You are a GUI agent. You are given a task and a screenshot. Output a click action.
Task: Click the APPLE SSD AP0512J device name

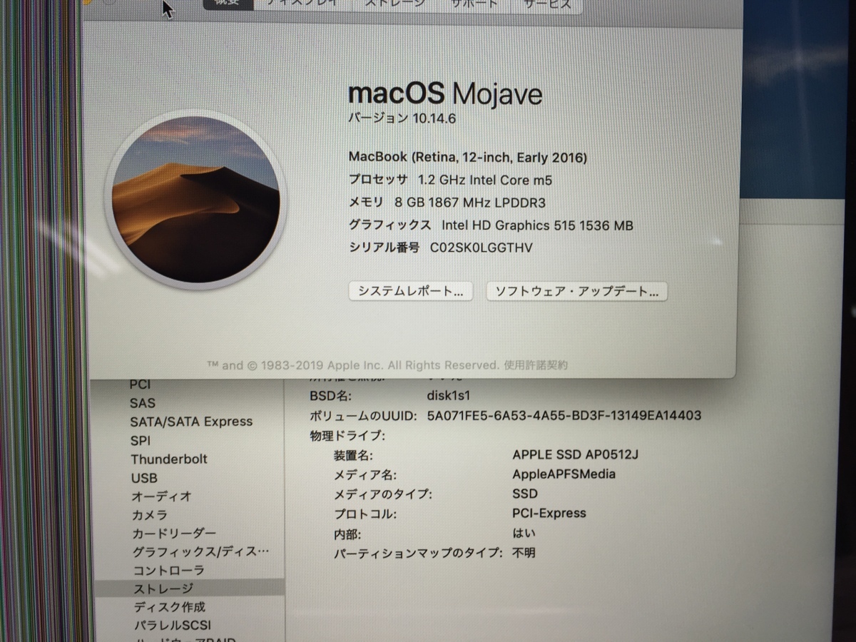pos(575,454)
